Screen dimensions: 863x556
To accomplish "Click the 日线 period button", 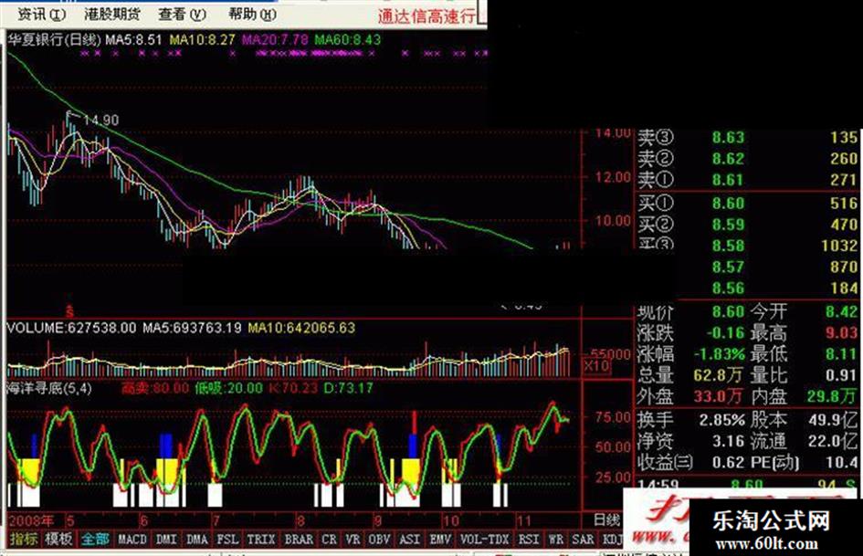I will click(x=606, y=519).
